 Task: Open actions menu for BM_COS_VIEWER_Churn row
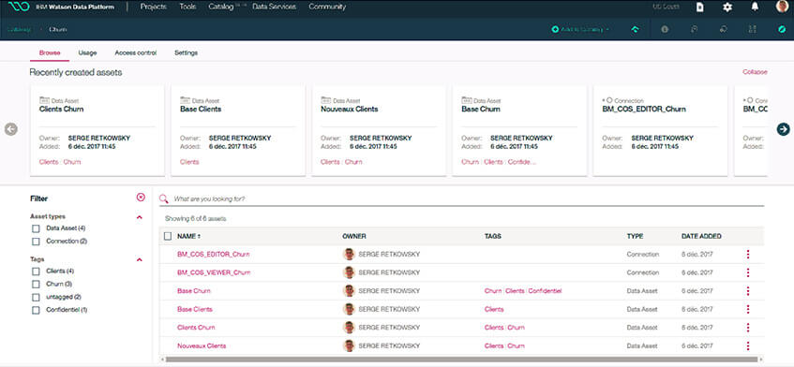748,272
